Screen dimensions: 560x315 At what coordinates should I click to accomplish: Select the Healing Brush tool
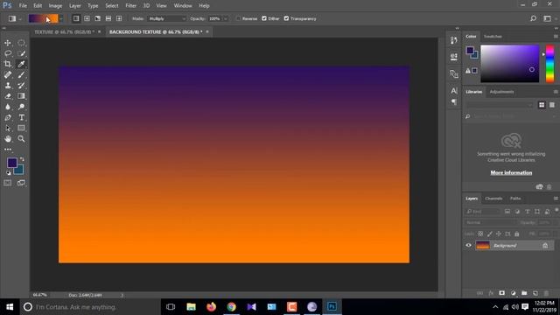(x=8, y=75)
